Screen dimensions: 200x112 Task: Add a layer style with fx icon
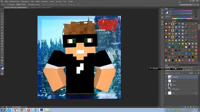click(x=182, y=107)
